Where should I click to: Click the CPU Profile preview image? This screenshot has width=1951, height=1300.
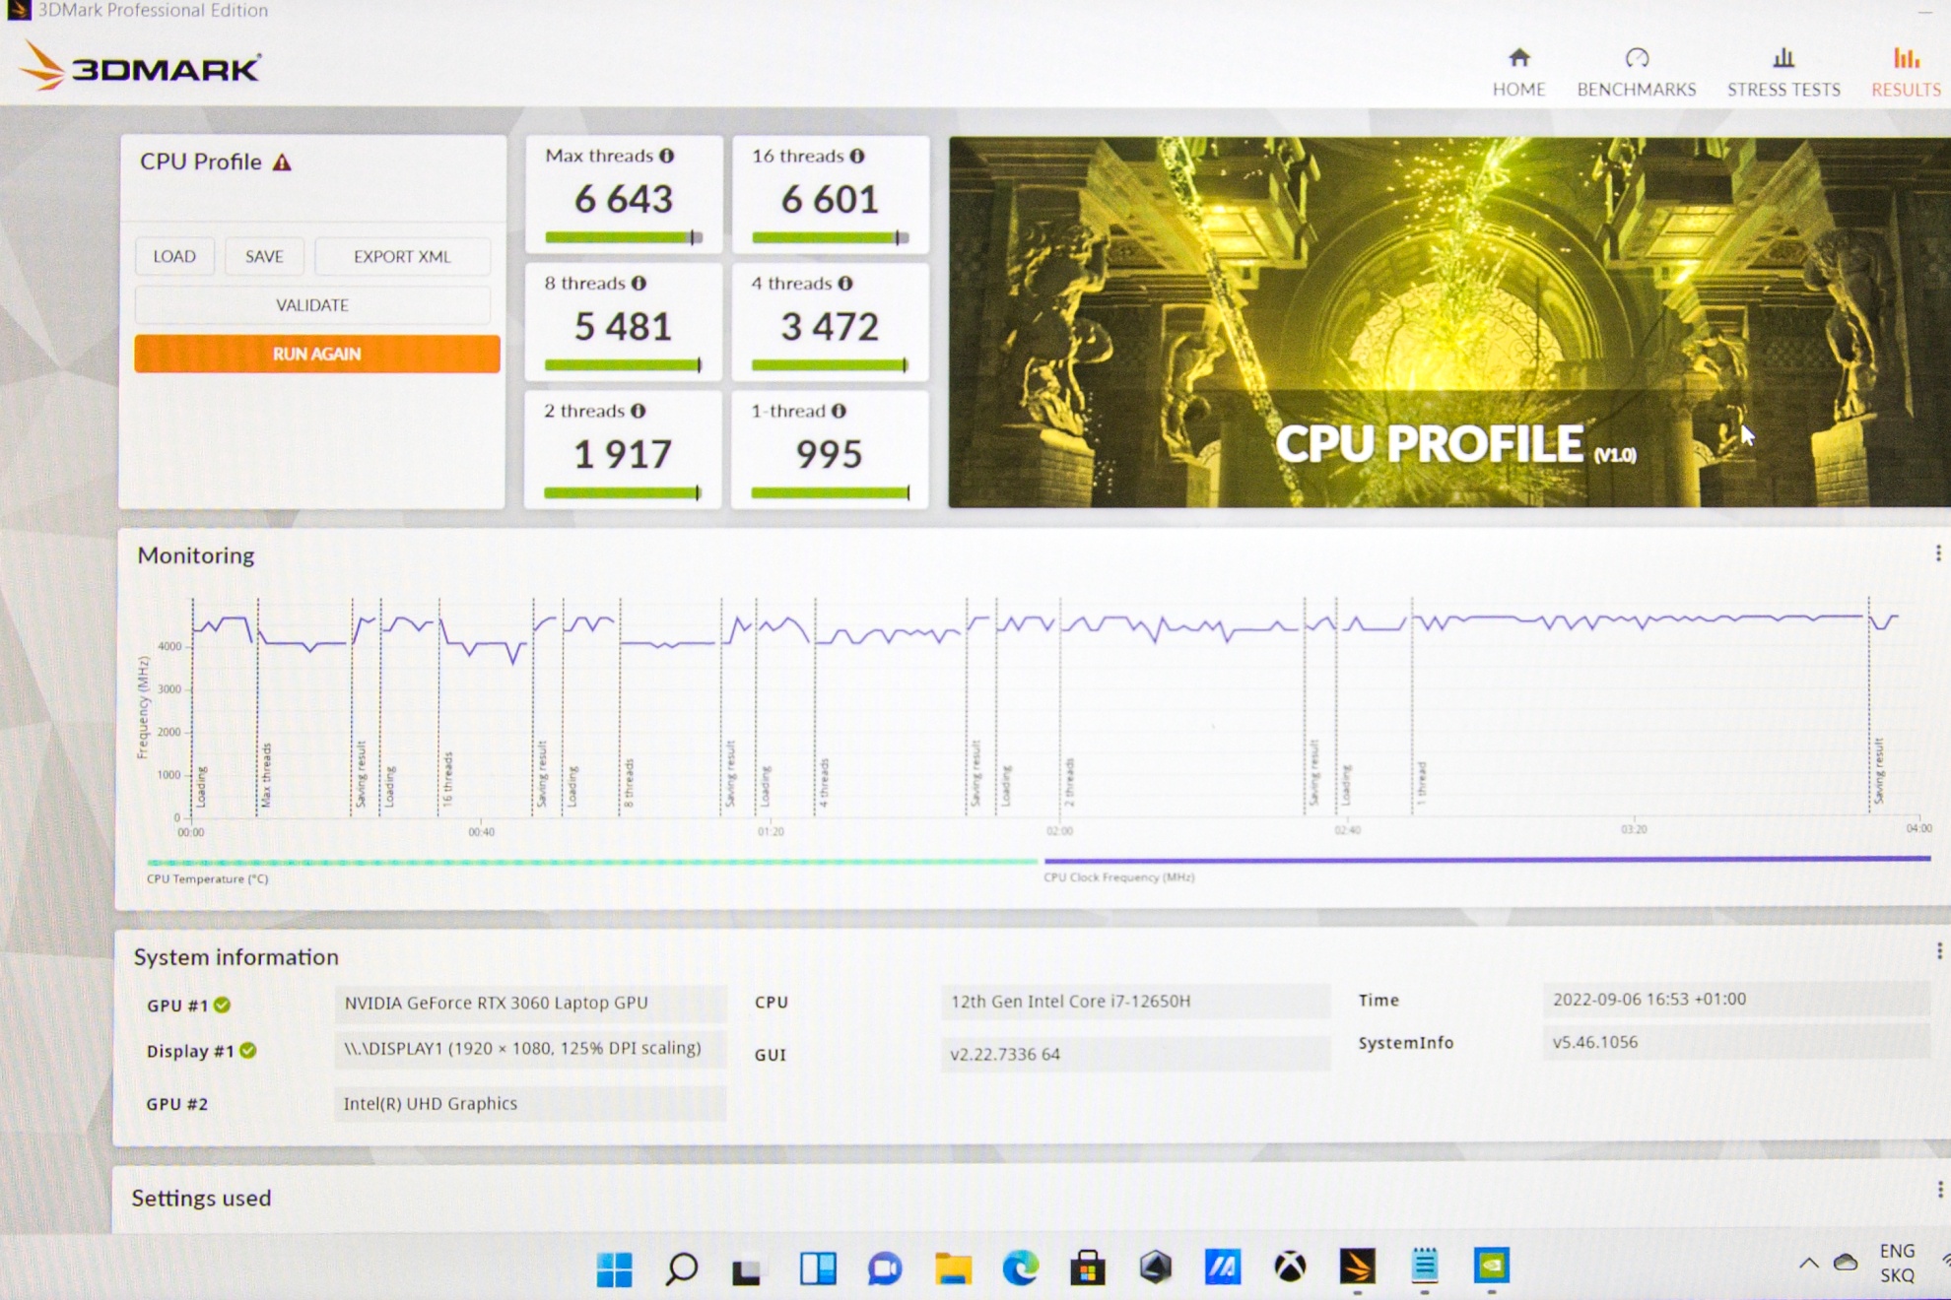pyautogui.click(x=1448, y=322)
